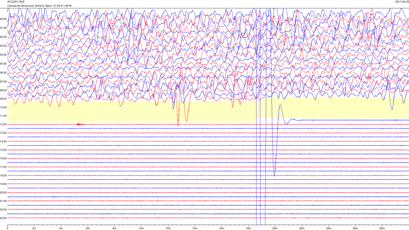The width and height of the screenshot is (409, 230).
Task: Select the 10:30 time label
Action: (3, 107)
